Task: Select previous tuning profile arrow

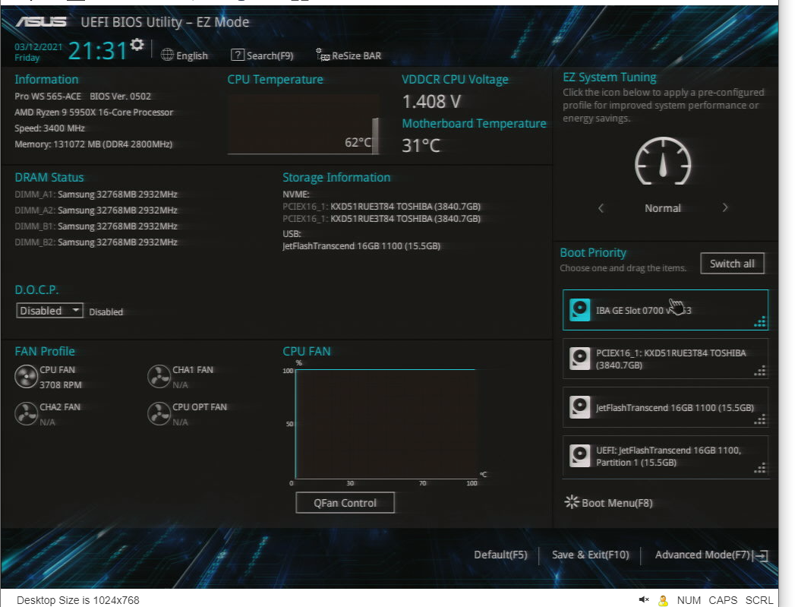Action: 601,208
